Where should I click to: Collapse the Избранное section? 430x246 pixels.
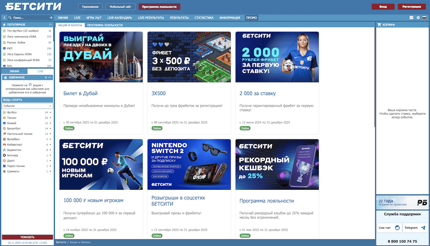tap(51, 77)
